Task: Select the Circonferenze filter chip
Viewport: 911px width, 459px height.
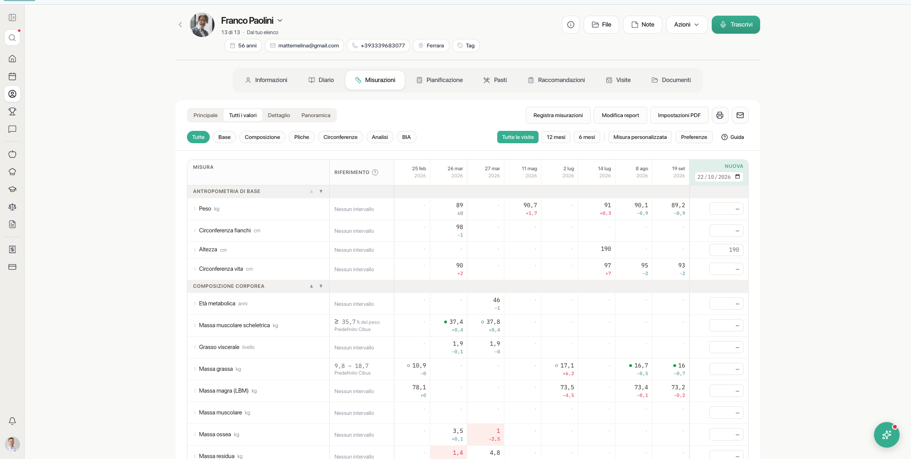Action: 341,137
